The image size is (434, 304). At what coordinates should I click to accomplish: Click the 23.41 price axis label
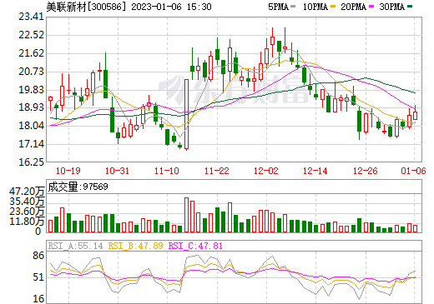[x=32, y=17]
